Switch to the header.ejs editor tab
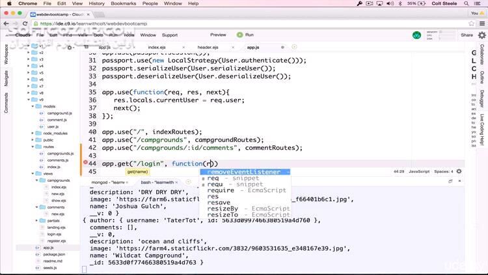 click(x=208, y=47)
